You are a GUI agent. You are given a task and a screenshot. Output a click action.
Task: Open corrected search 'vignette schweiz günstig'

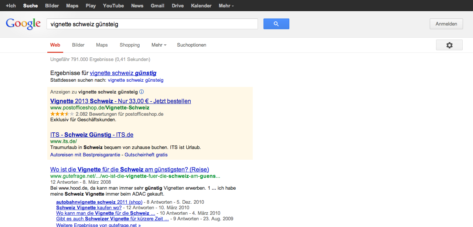pyautogui.click(x=123, y=73)
